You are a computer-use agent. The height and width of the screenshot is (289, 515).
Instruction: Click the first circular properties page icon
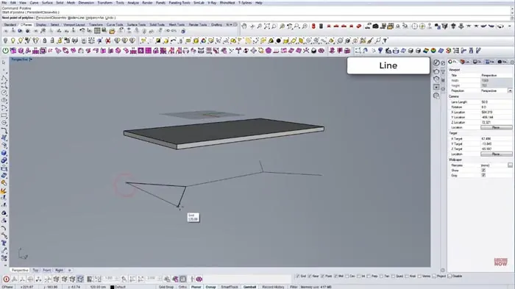(436, 63)
